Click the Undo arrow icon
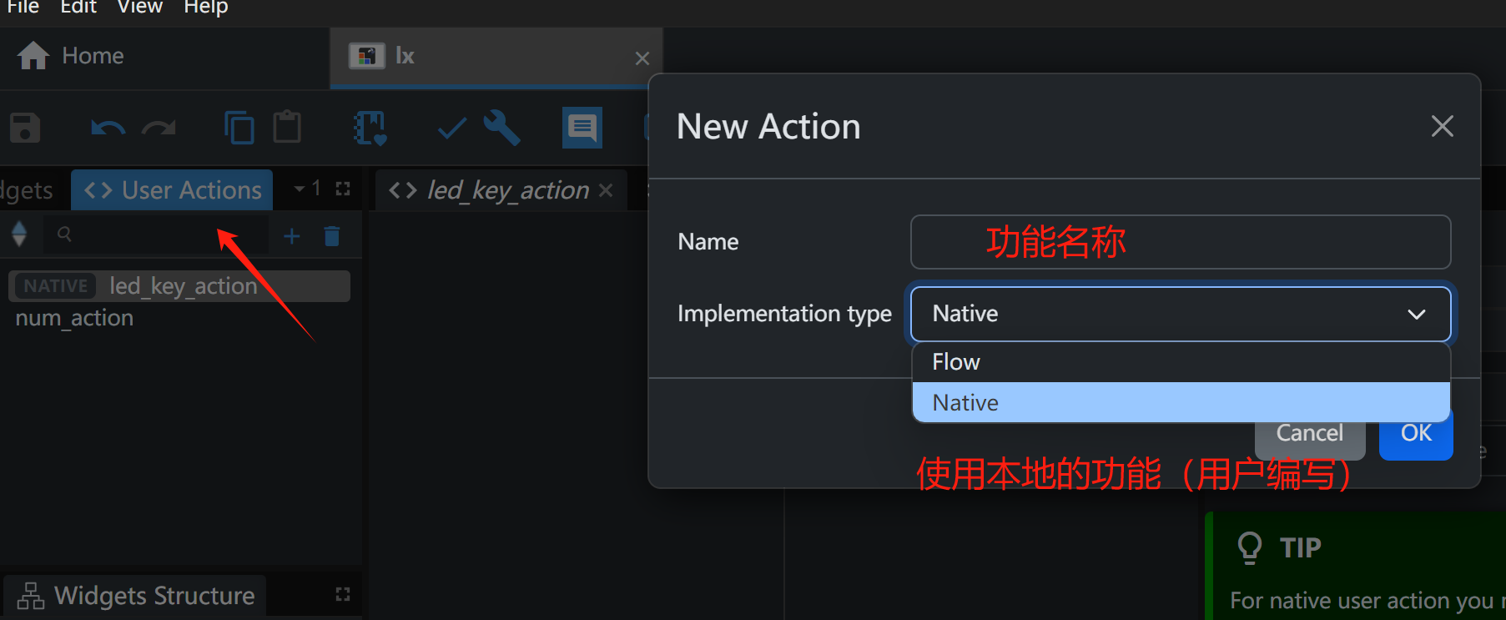The width and height of the screenshot is (1506, 620). click(108, 129)
